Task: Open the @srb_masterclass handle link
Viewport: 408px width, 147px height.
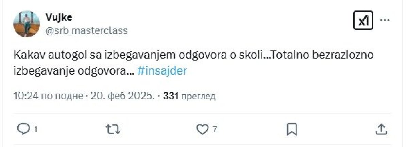Action: click(86, 31)
